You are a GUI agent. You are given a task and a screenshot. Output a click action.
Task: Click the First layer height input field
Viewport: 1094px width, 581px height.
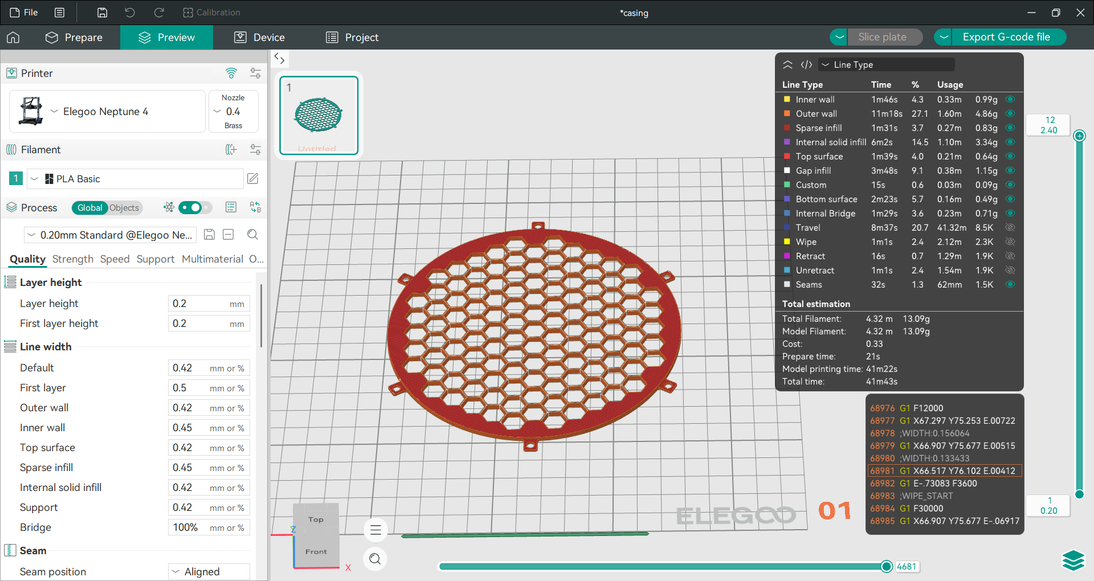point(209,324)
